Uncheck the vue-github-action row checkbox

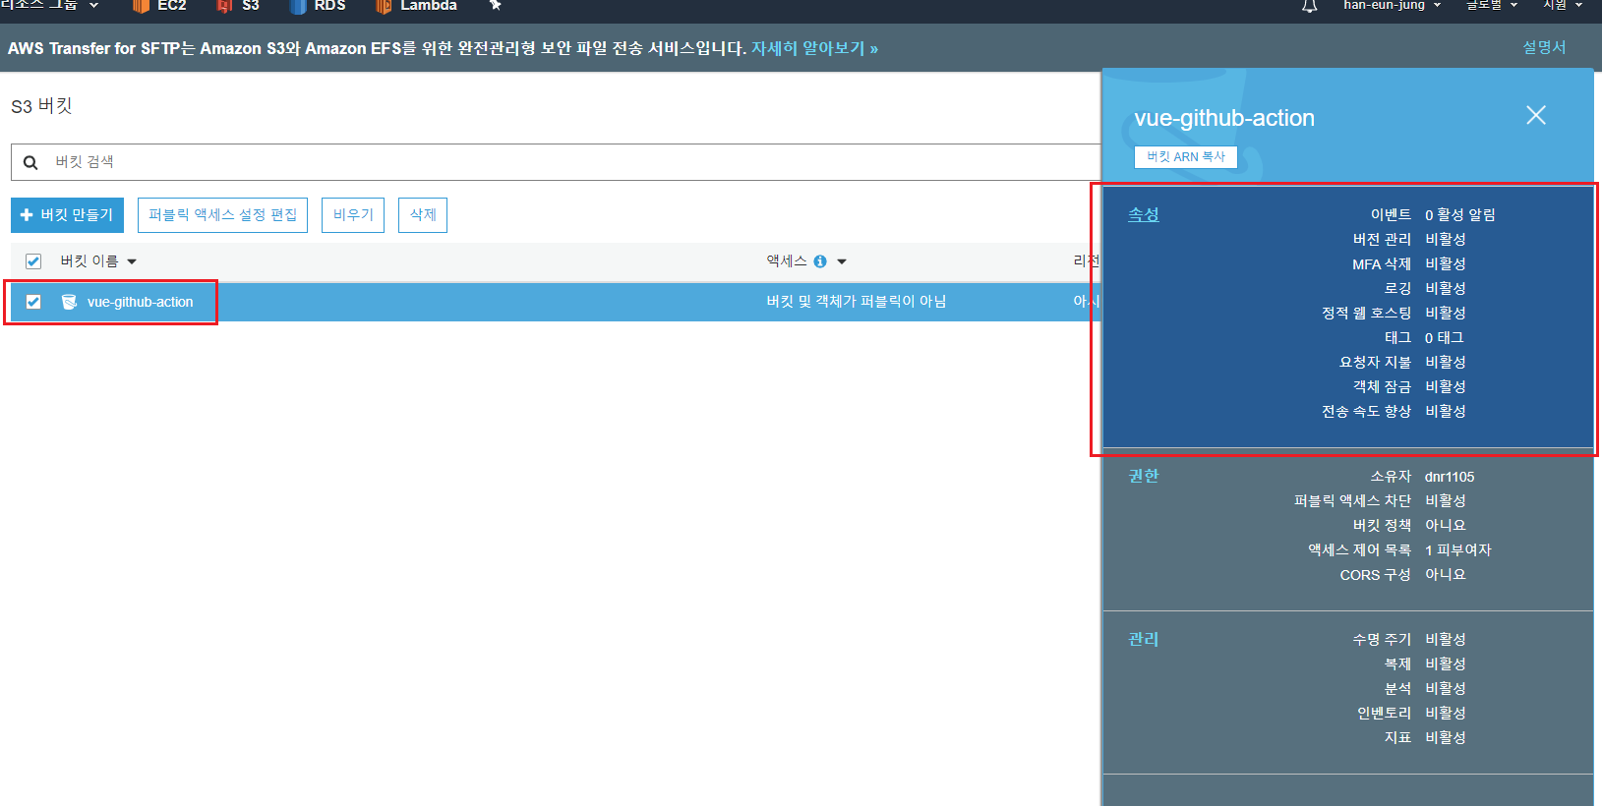coord(33,302)
